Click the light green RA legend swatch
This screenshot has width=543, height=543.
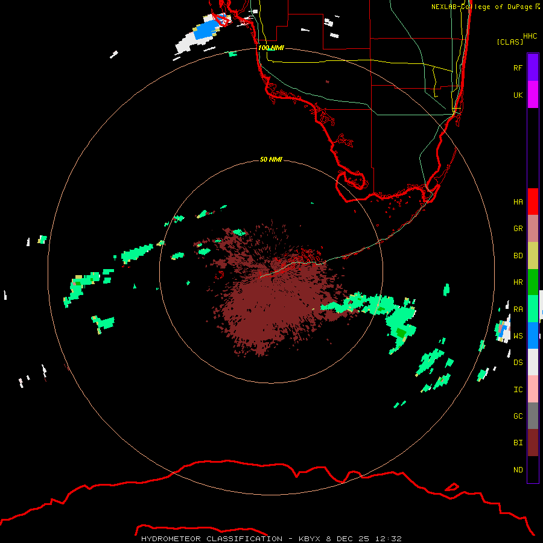click(x=533, y=309)
